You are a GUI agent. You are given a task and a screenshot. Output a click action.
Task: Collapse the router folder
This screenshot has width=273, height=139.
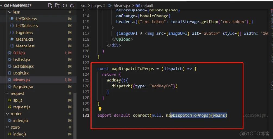coord(8,114)
